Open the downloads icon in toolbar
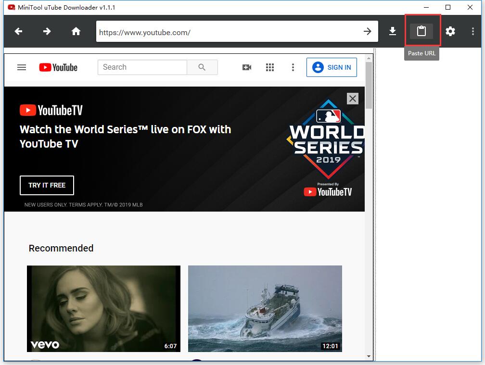The width and height of the screenshot is (485, 365). (393, 31)
